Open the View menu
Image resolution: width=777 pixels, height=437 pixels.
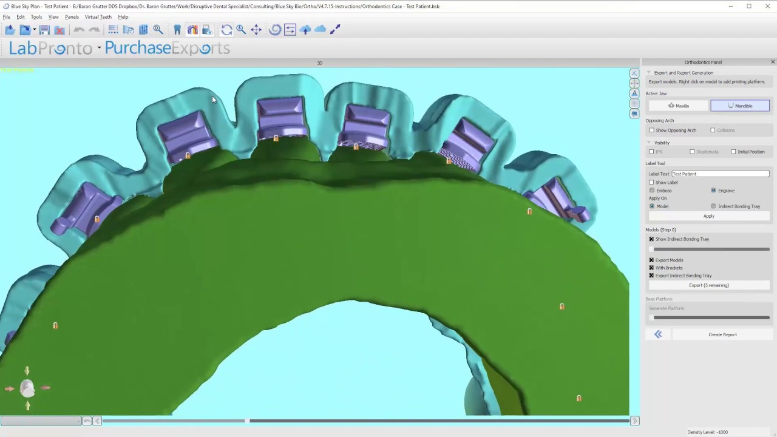point(53,17)
